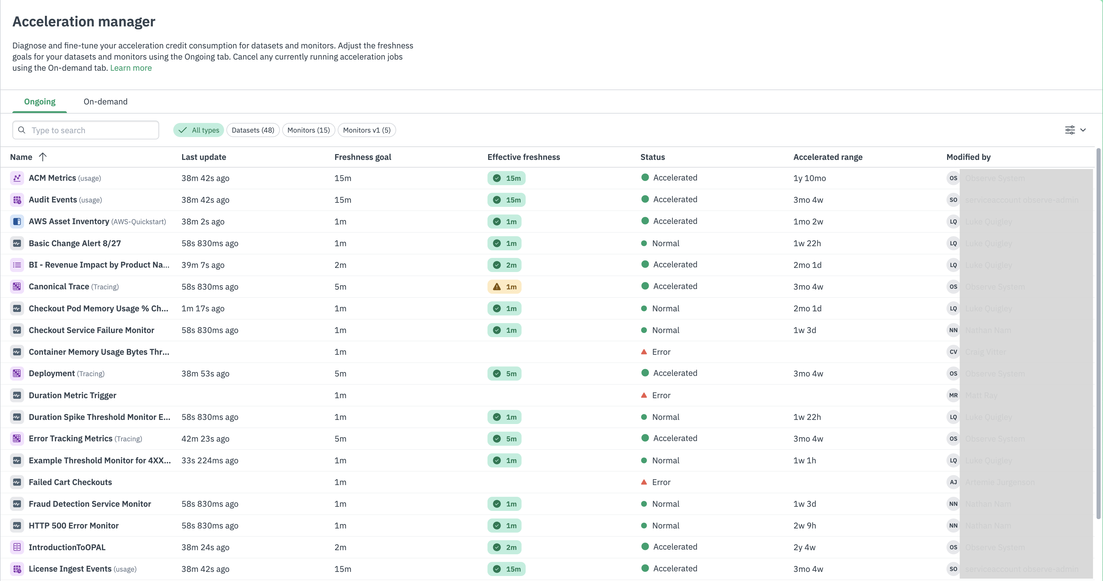Click the vertical scrollbar on the table
Viewport: 1103px width, 581px height.
point(1098,334)
